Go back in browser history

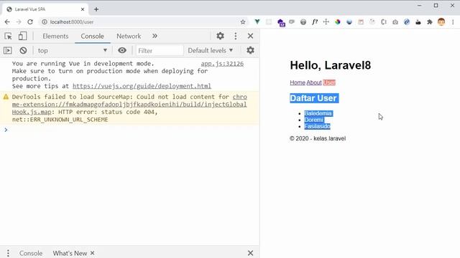click(7, 22)
